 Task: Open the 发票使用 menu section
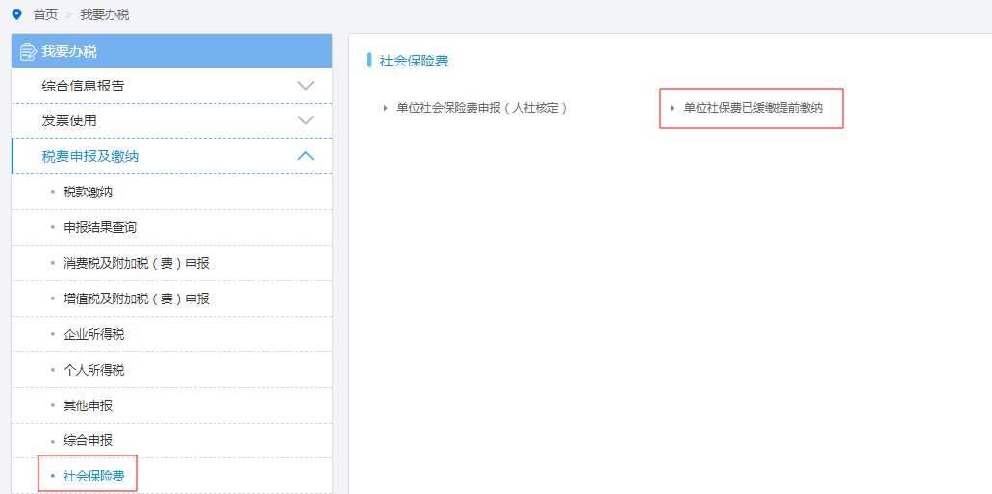point(171,121)
